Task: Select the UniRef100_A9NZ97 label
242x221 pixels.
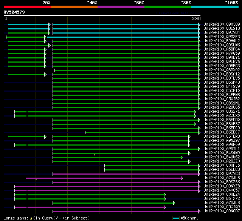Action: click(x=222, y=141)
